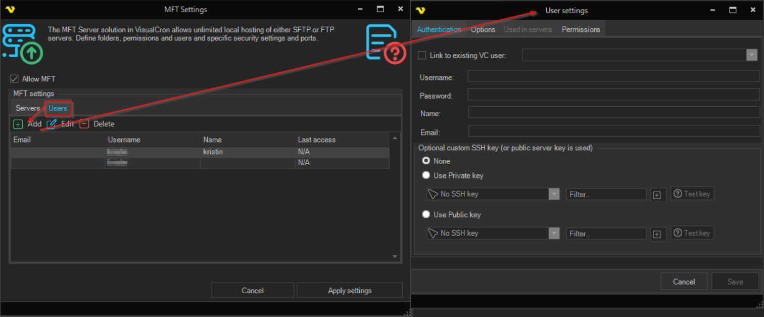
Task: Add new SSH key beside Private key filter
Action: [x=657, y=195]
